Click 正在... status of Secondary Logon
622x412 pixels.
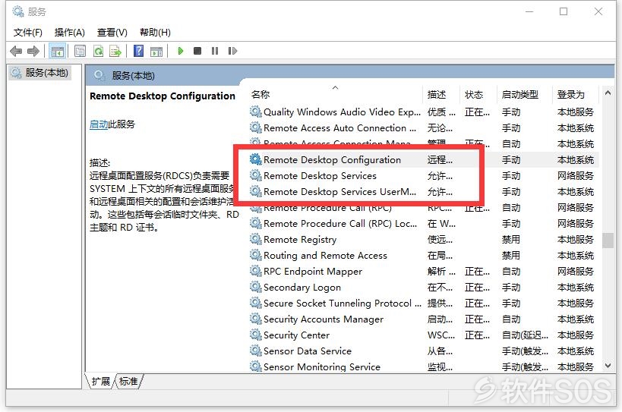tap(477, 288)
